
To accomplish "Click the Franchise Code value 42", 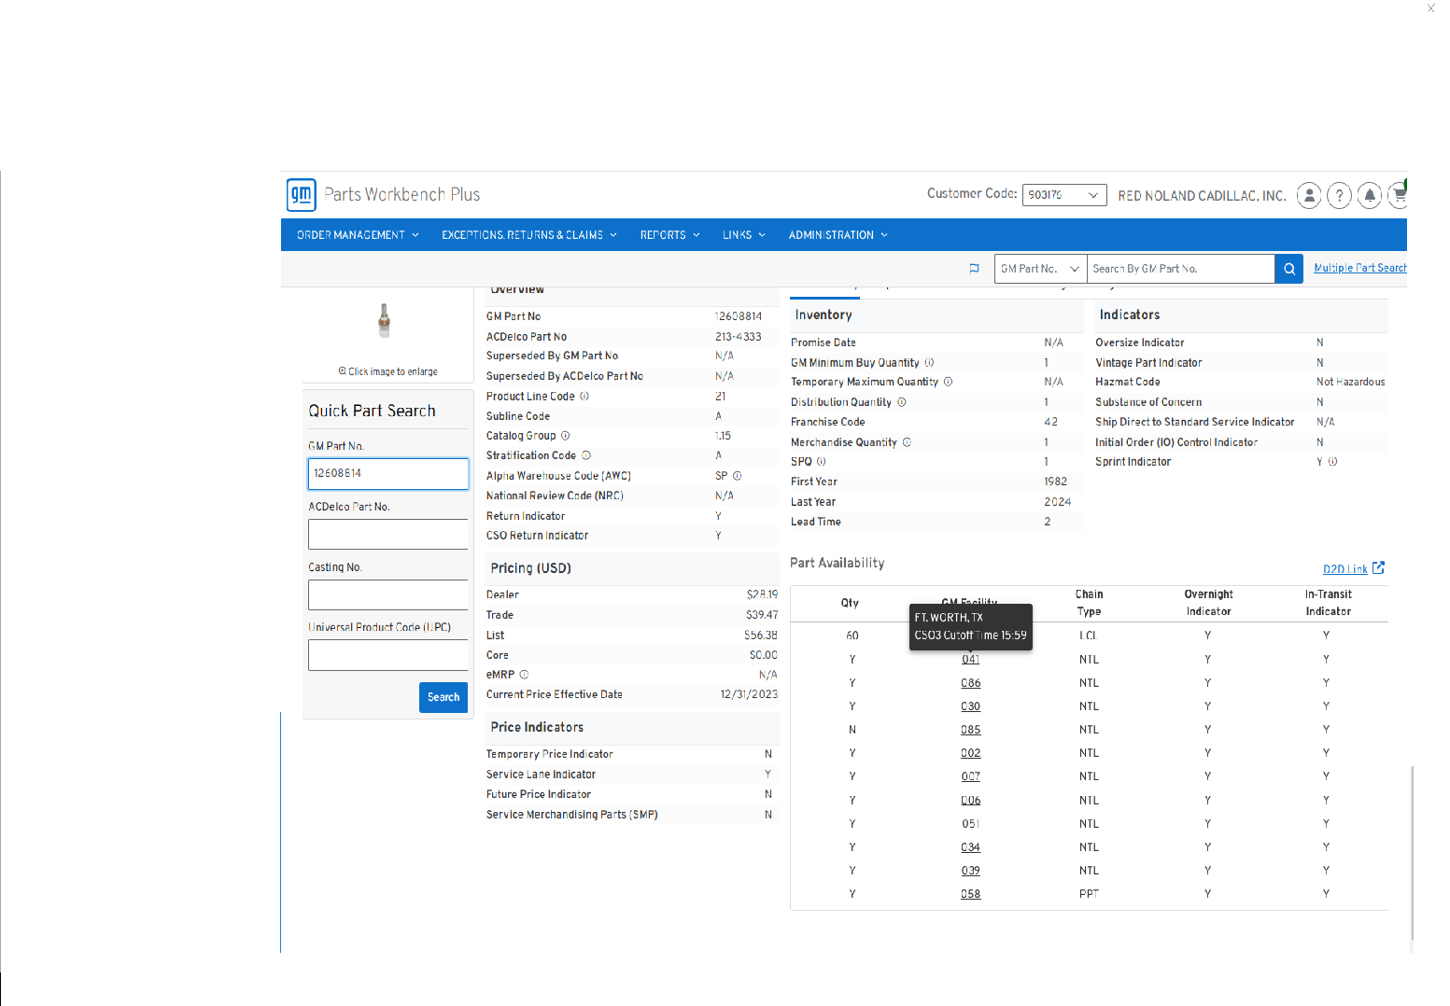I will click(1051, 422).
